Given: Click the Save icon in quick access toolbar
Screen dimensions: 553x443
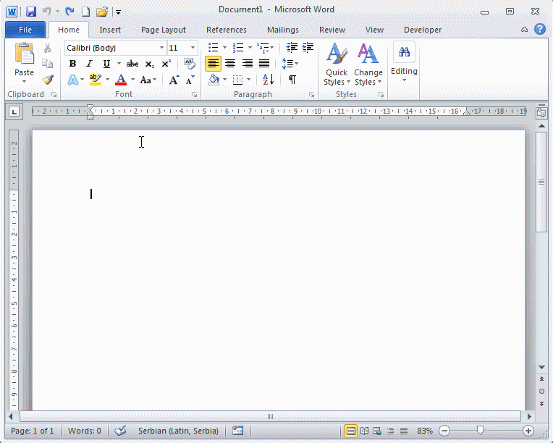Looking at the screenshot, I should coord(31,12).
